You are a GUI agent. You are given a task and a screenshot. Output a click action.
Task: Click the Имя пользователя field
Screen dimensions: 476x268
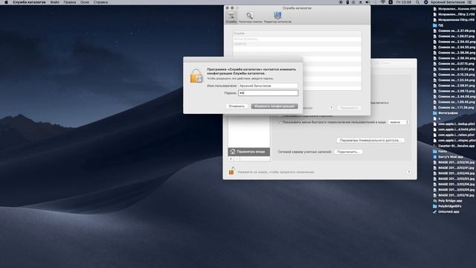pos(268,86)
